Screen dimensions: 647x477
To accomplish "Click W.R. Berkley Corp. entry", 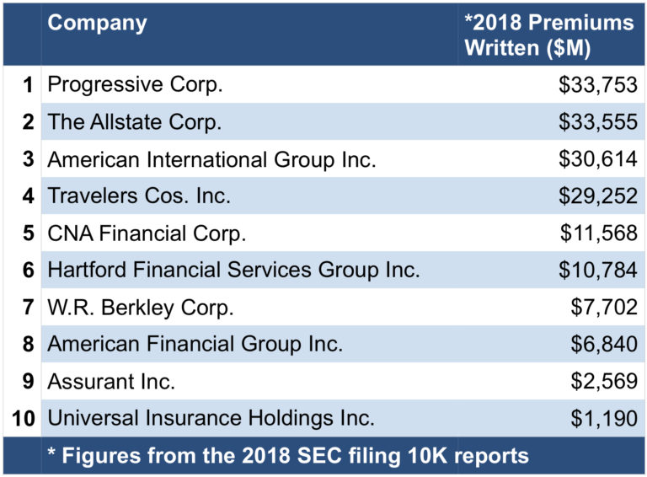I will pos(141,308).
